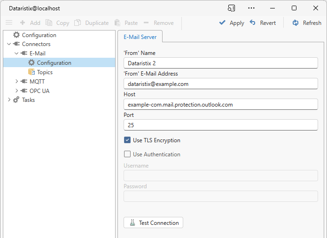Select the top-level Configuration tree item
The height and width of the screenshot is (238, 327).
tap(39, 35)
